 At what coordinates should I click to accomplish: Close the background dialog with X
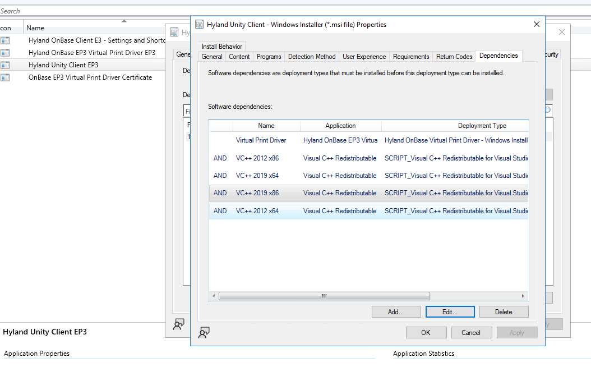(562, 32)
